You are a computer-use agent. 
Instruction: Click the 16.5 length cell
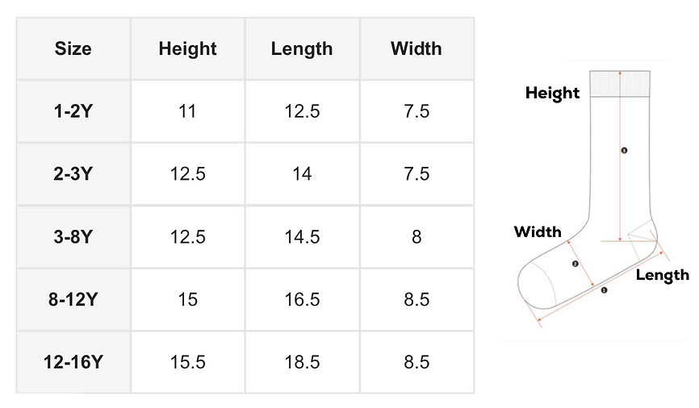click(x=302, y=299)
